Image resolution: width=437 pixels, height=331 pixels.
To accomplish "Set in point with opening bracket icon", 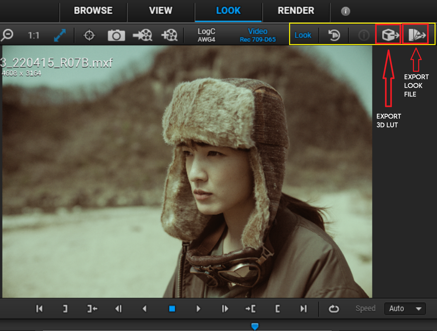I will tap(277, 309).
